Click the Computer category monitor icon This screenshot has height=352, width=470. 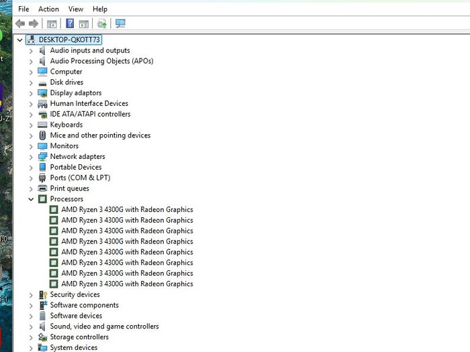(42, 72)
